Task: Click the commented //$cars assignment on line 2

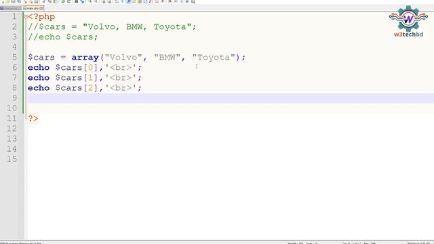Action: pyautogui.click(x=112, y=27)
